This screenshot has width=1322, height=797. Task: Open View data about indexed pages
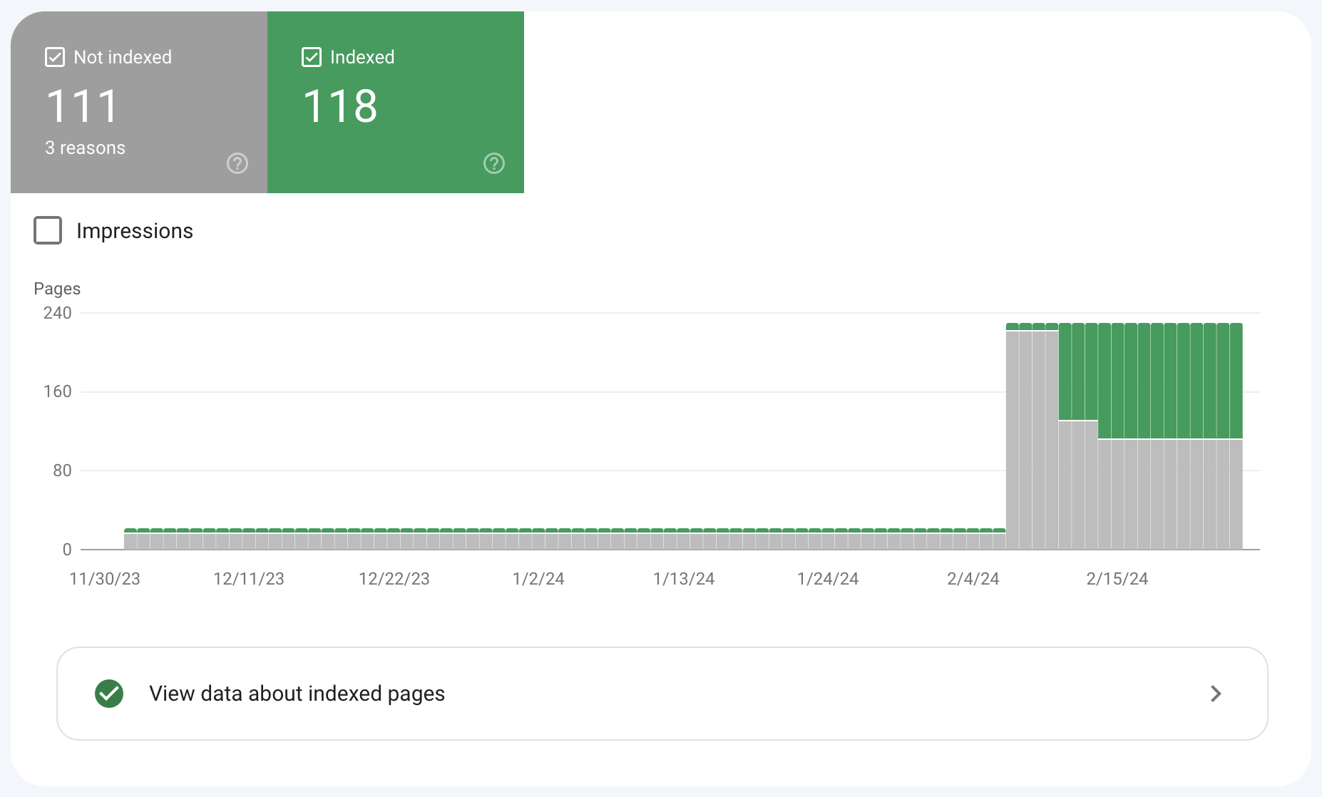point(296,694)
